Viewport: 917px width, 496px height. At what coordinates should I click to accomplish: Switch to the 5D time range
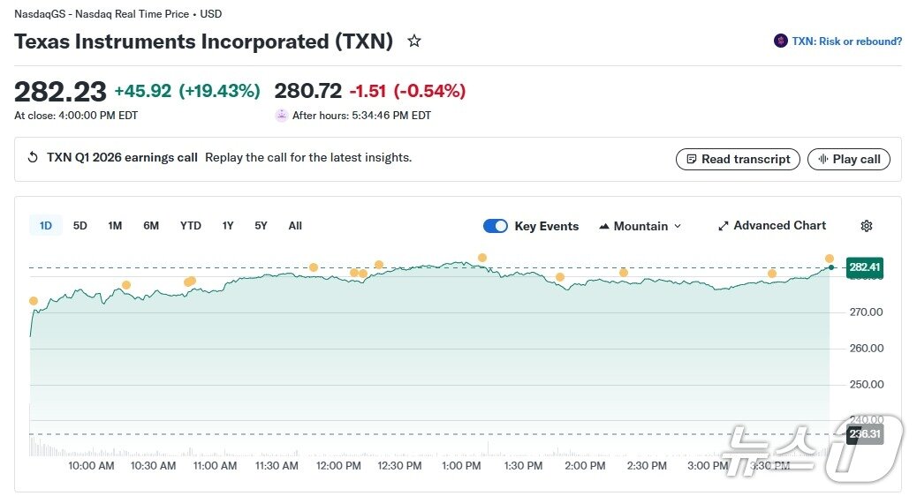[80, 226]
